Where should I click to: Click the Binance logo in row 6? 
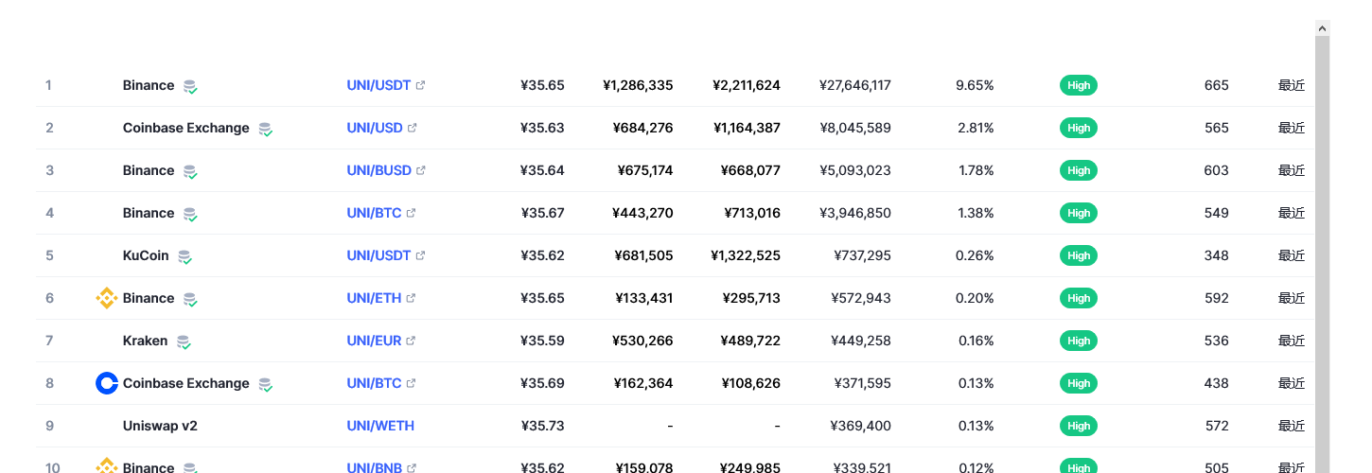pyautogui.click(x=107, y=298)
